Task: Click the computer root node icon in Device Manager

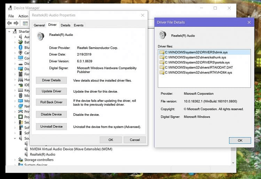Action: tap(15, 31)
